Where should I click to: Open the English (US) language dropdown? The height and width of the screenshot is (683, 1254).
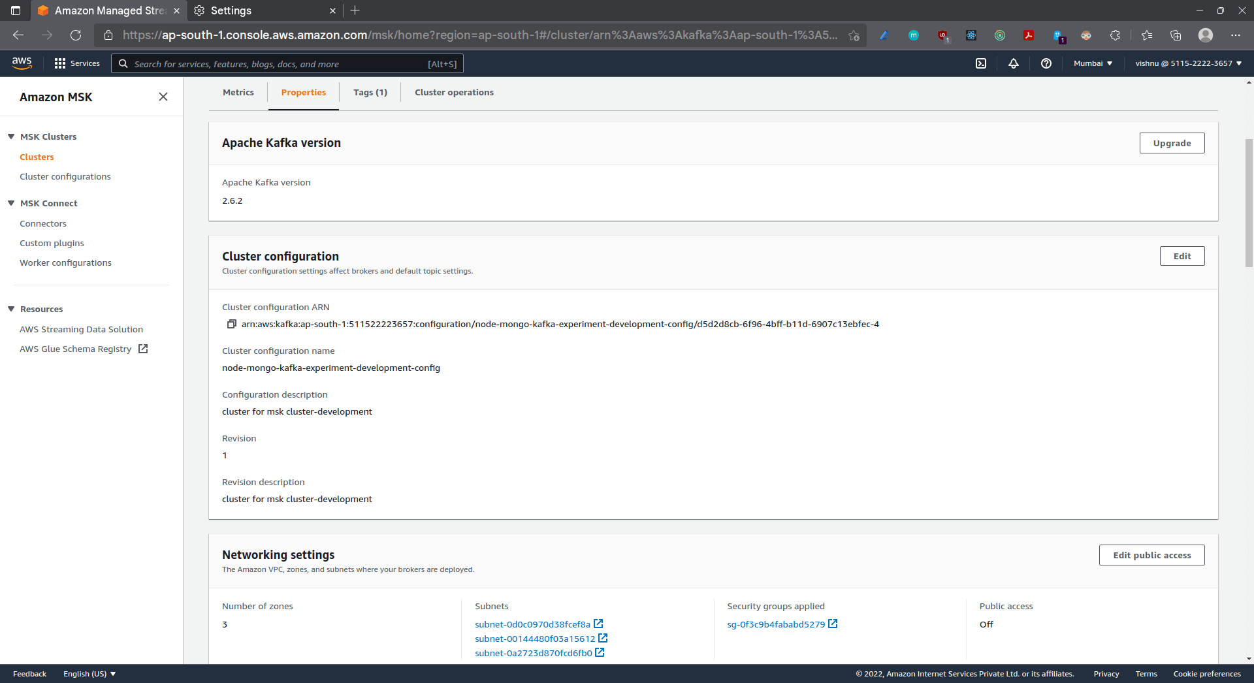[89, 674]
